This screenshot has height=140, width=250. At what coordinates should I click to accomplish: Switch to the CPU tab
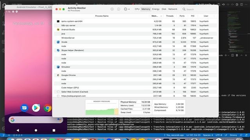137,9
